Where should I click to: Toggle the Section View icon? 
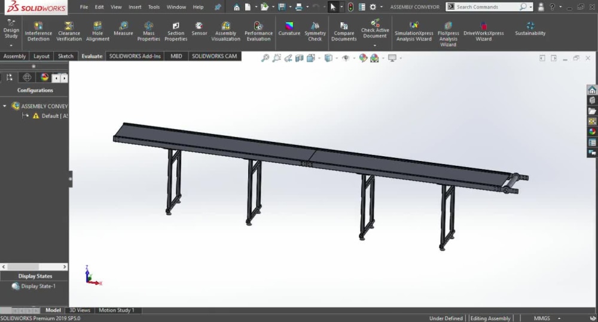point(300,58)
